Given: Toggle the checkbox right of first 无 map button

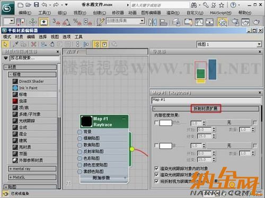Looking at the screenshot, I should coord(255,122).
